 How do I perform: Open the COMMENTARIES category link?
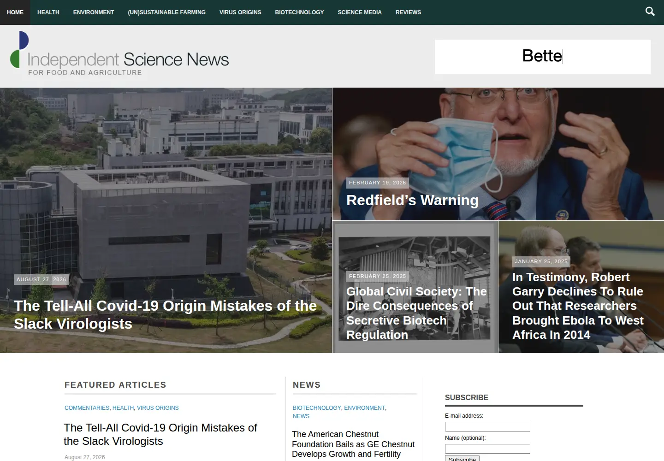click(87, 408)
